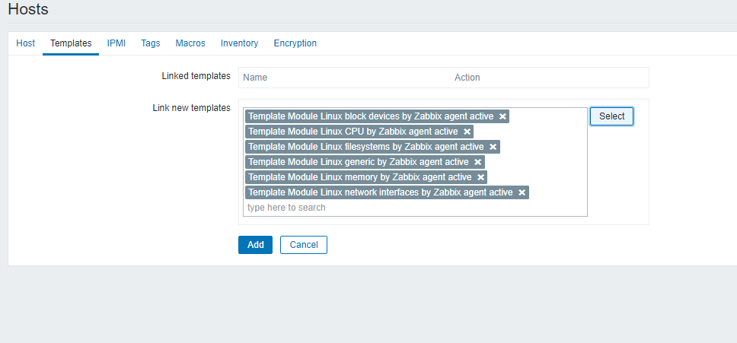Image resolution: width=737 pixels, height=343 pixels.
Task: Open the Tags tab
Action: [x=150, y=43]
